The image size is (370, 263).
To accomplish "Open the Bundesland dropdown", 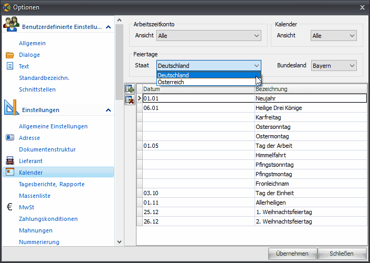I will (x=334, y=66).
